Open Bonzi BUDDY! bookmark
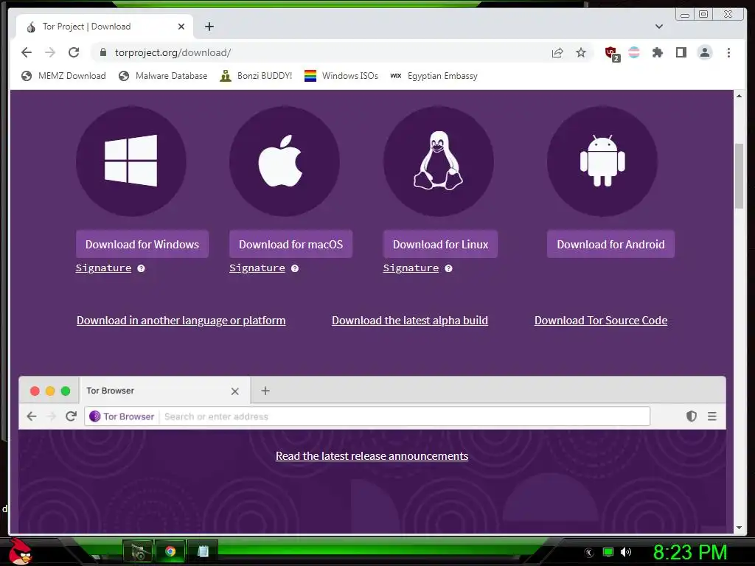Viewport: 755px width, 566px height. (256, 76)
